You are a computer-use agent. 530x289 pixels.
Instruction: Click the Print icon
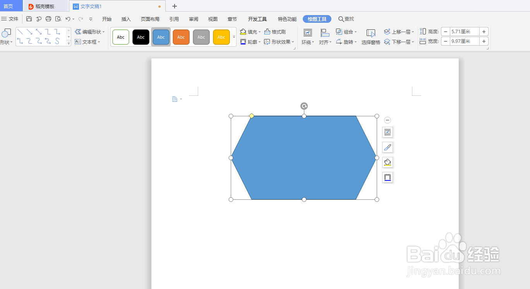click(48, 19)
